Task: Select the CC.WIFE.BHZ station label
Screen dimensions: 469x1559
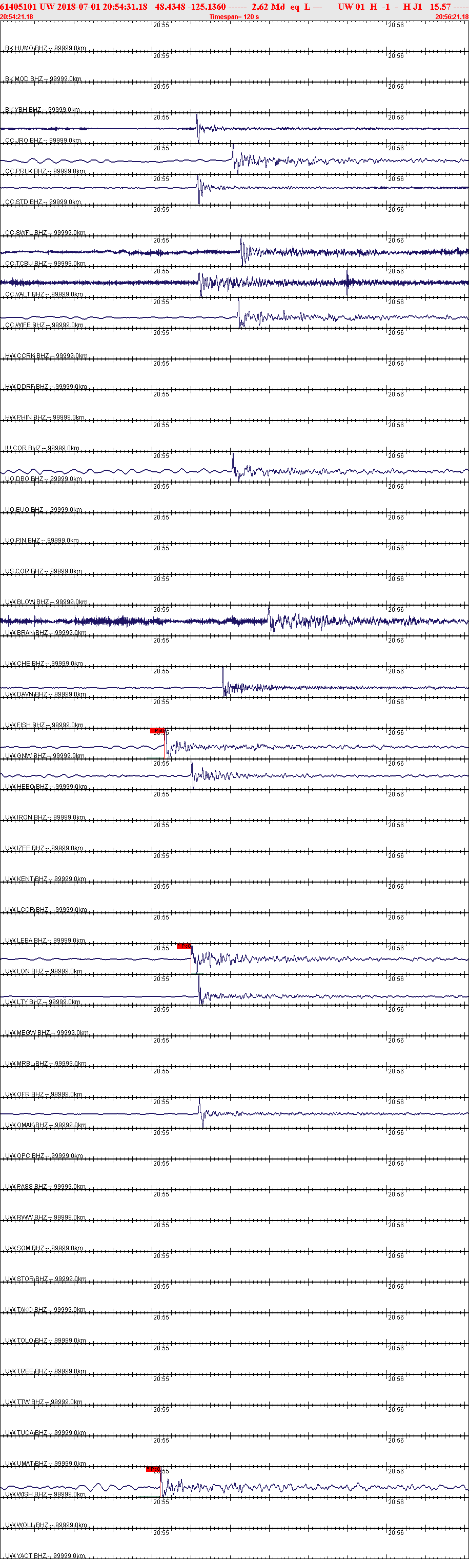Action: [44, 325]
